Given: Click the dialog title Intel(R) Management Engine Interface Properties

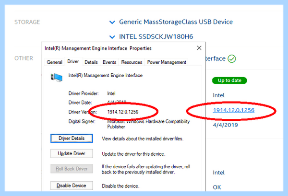Looking at the screenshot, I should pyautogui.click(x=98, y=48).
